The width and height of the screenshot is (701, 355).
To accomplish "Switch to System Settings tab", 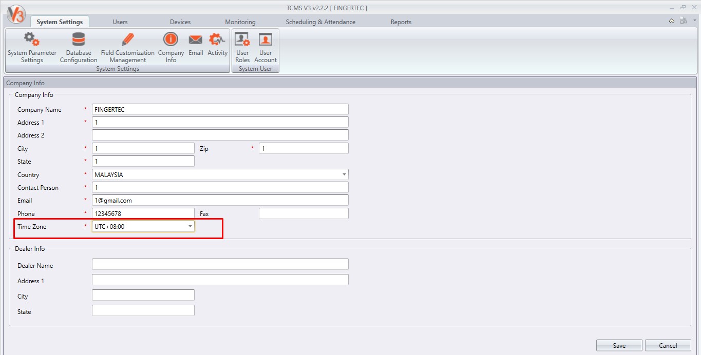I will point(60,22).
